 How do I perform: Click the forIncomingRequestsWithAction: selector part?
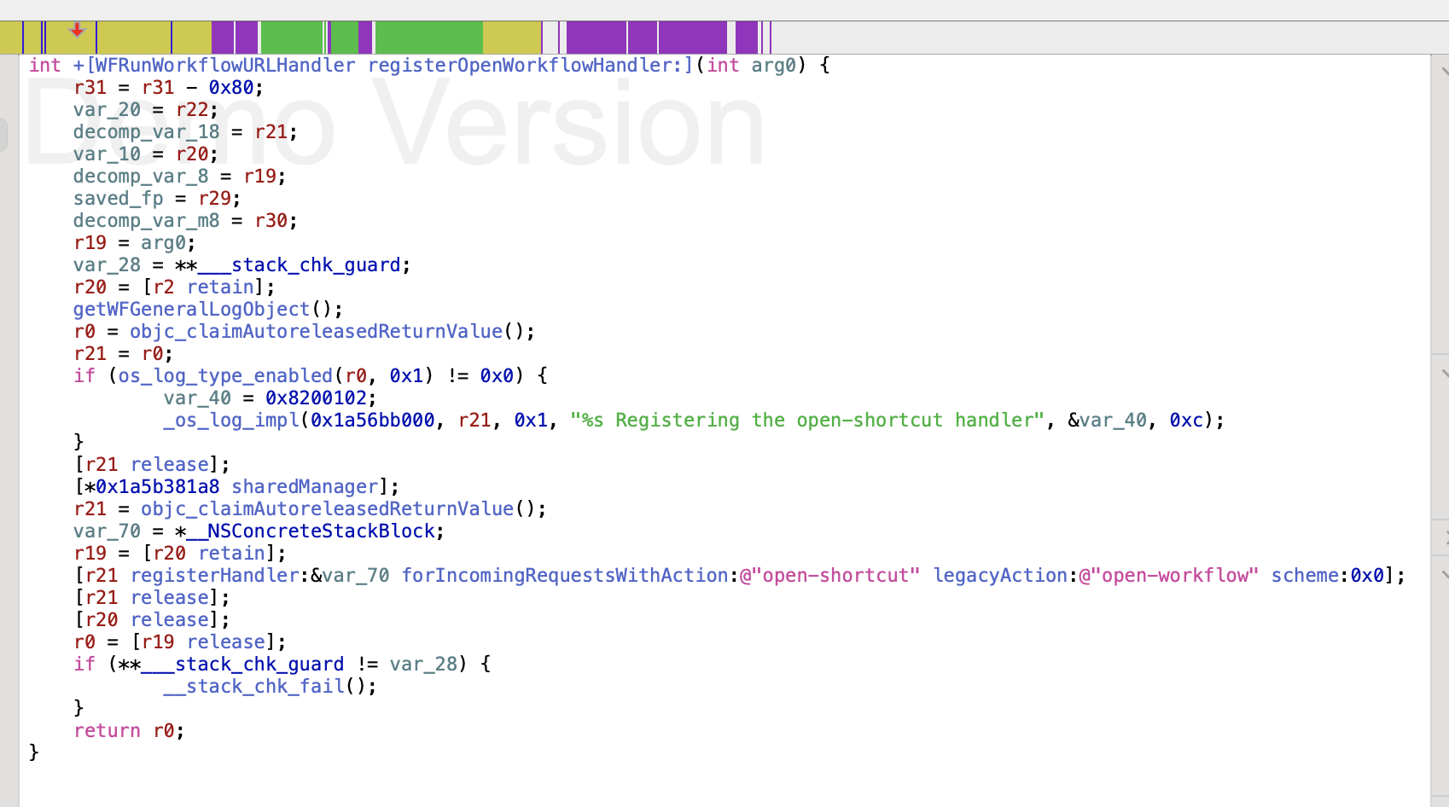click(x=570, y=576)
